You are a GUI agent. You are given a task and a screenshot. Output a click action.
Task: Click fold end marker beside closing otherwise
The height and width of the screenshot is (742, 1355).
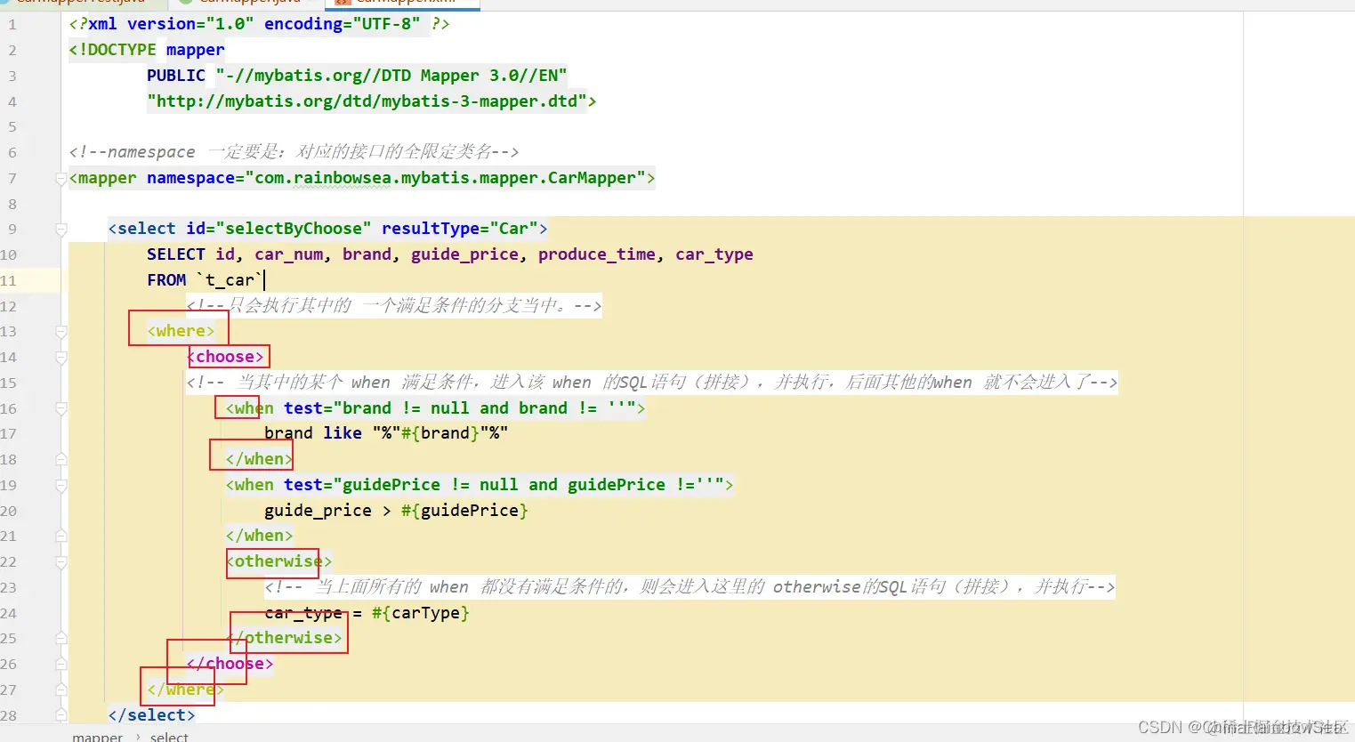(x=61, y=638)
